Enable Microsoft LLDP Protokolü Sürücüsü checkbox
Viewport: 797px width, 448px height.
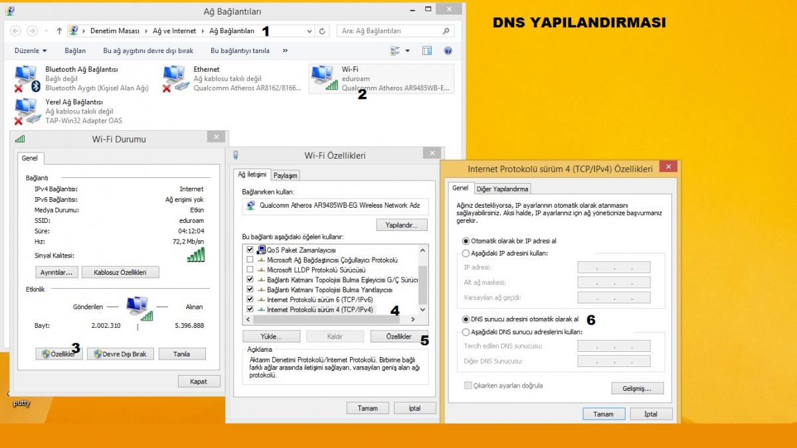pos(250,270)
